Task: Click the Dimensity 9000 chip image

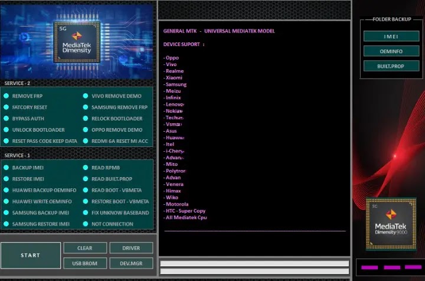Action: (391, 224)
